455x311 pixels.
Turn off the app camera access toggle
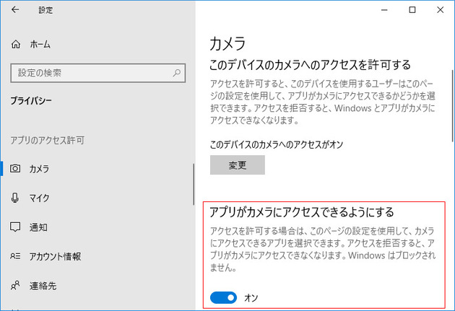point(223,297)
